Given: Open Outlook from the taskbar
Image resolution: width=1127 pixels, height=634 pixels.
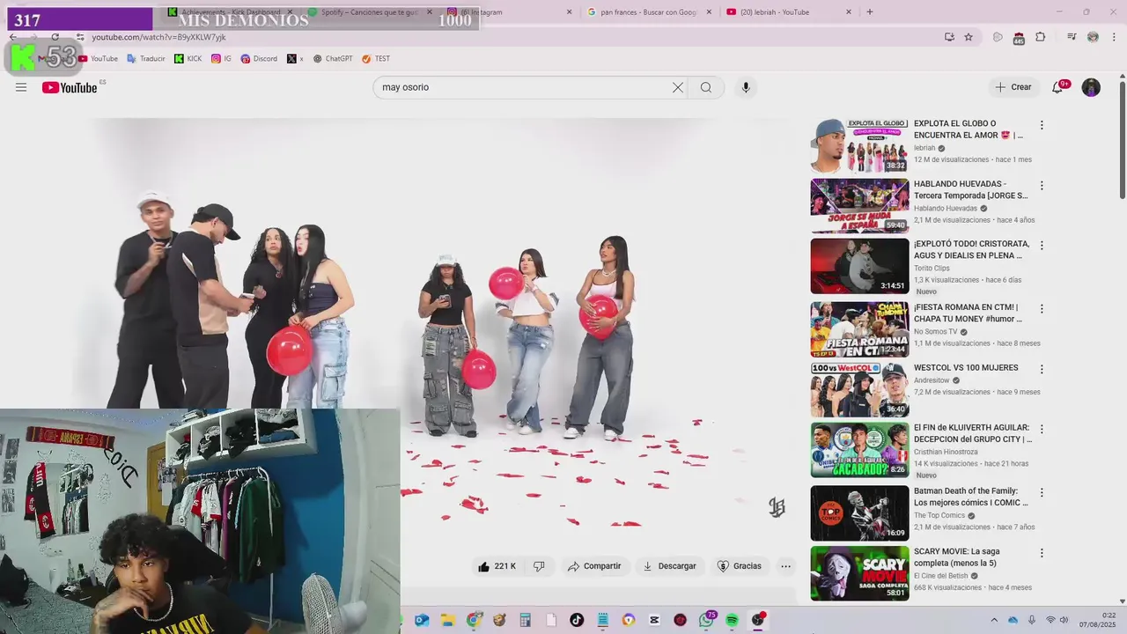Looking at the screenshot, I should point(422,620).
